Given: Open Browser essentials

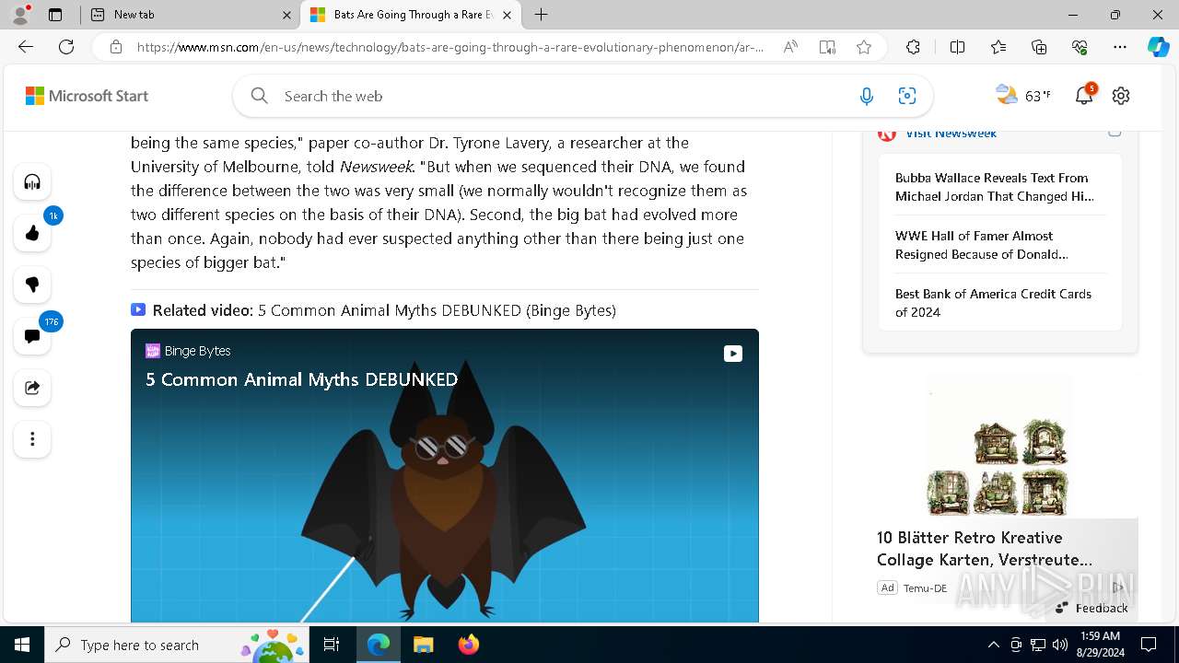Looking at the screenshot, I should [1080, 47].
